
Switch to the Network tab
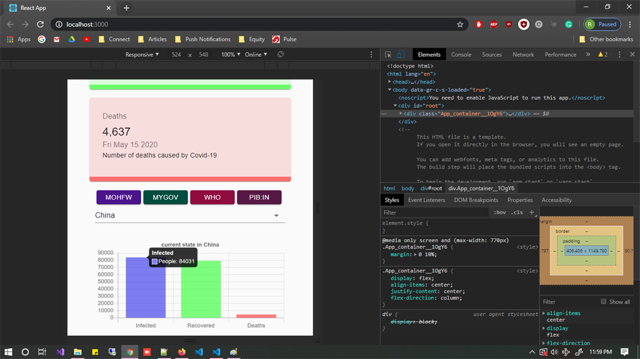point(523,54)
